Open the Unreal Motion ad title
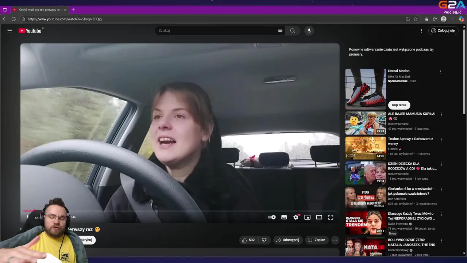Screen dimensions: 467x263 click(398, 71)
